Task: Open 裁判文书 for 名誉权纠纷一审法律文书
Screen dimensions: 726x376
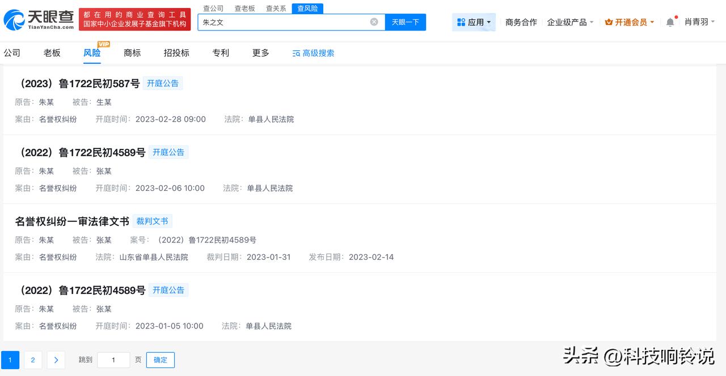Action: coord(153,221)
